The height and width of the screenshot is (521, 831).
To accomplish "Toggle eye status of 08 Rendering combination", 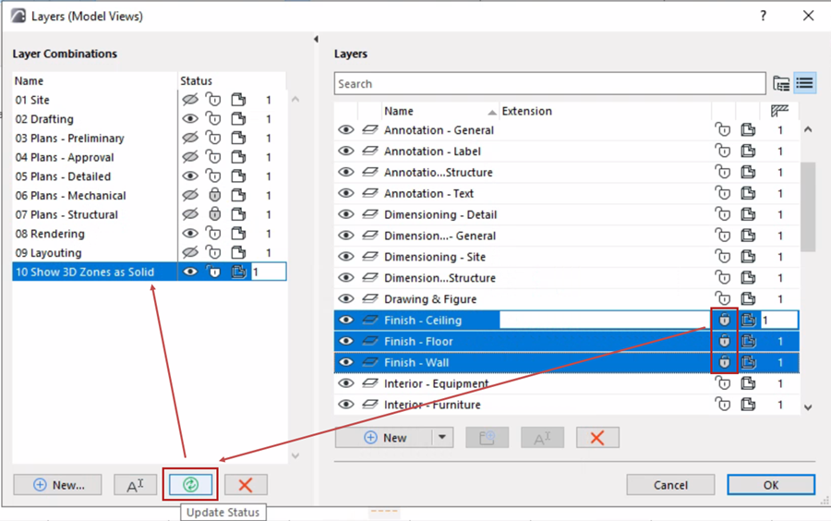I will (x=189, y=233).
